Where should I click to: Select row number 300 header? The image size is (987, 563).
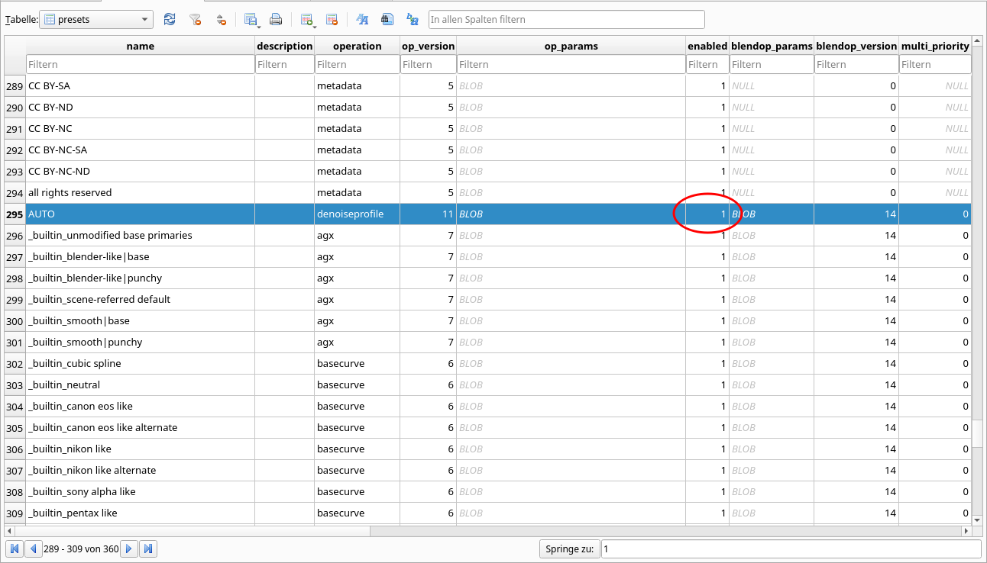tap(15, 321)
